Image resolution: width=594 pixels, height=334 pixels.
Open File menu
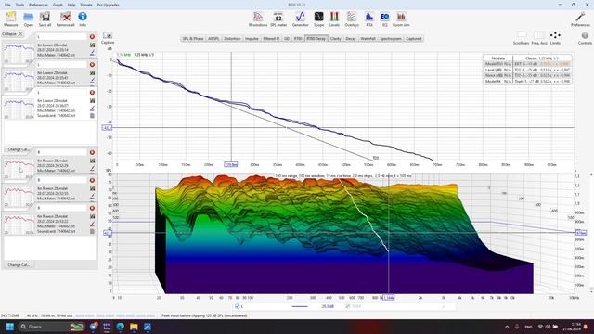pos(7,5)
